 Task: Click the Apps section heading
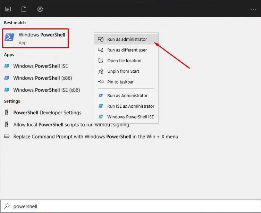[x=9, y=55]
